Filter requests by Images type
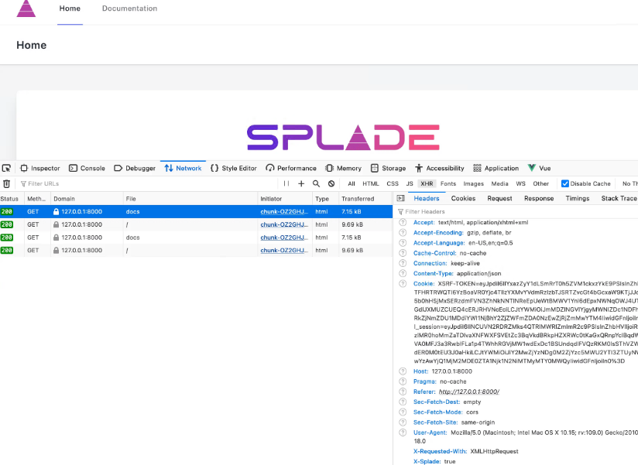 (474, 183)
